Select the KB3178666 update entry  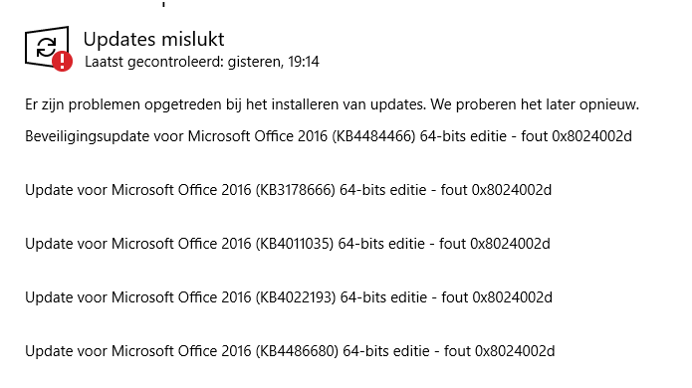click(x=288, y=190)
